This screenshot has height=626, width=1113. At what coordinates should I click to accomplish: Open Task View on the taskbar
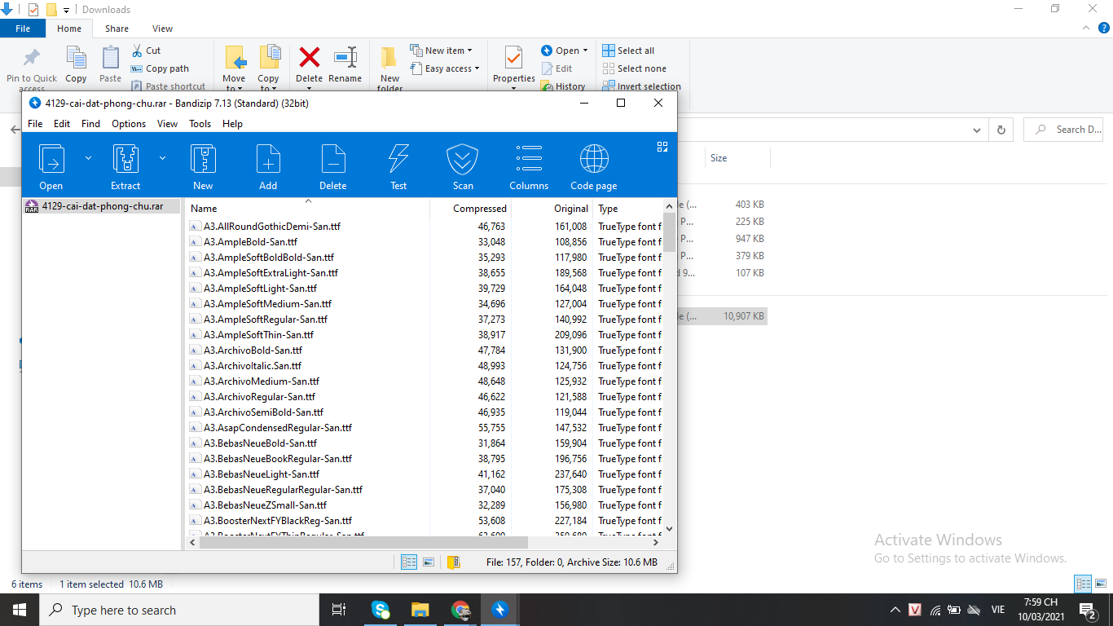click(x=339, y=610)
